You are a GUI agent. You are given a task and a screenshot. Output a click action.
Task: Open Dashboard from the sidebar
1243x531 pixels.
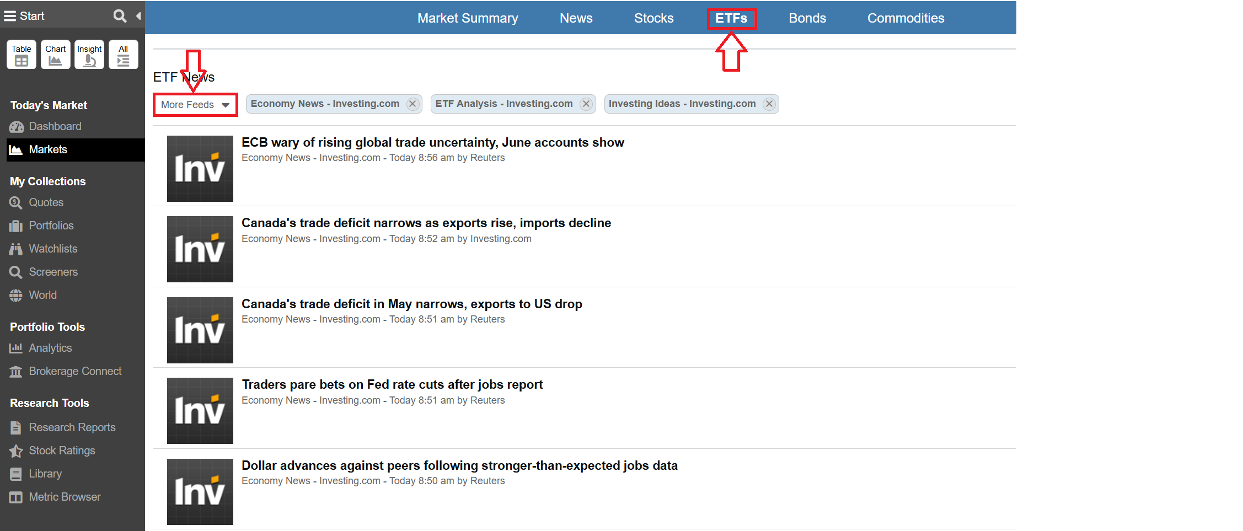[x=55, y=126]
